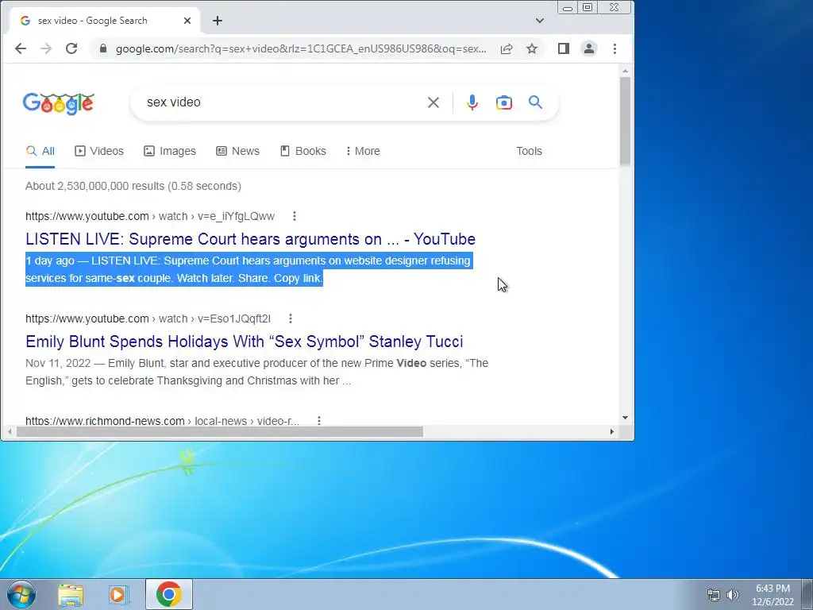Switch to the Images tab

tap(170, 151)
